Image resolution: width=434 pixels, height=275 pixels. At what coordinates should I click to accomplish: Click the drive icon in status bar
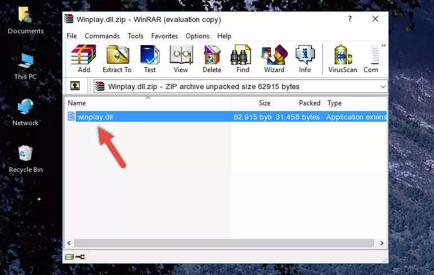click(x=69, y=257)
